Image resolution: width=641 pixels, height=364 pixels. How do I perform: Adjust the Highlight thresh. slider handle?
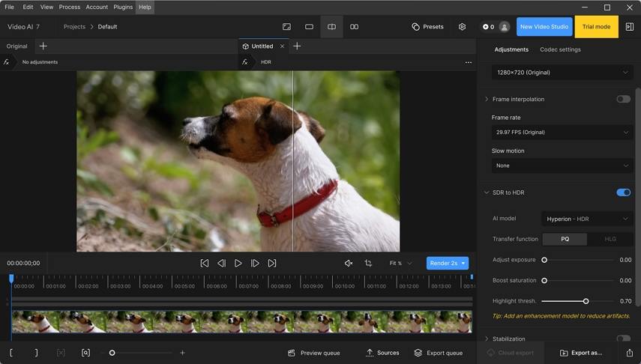(x=586, y=301)
